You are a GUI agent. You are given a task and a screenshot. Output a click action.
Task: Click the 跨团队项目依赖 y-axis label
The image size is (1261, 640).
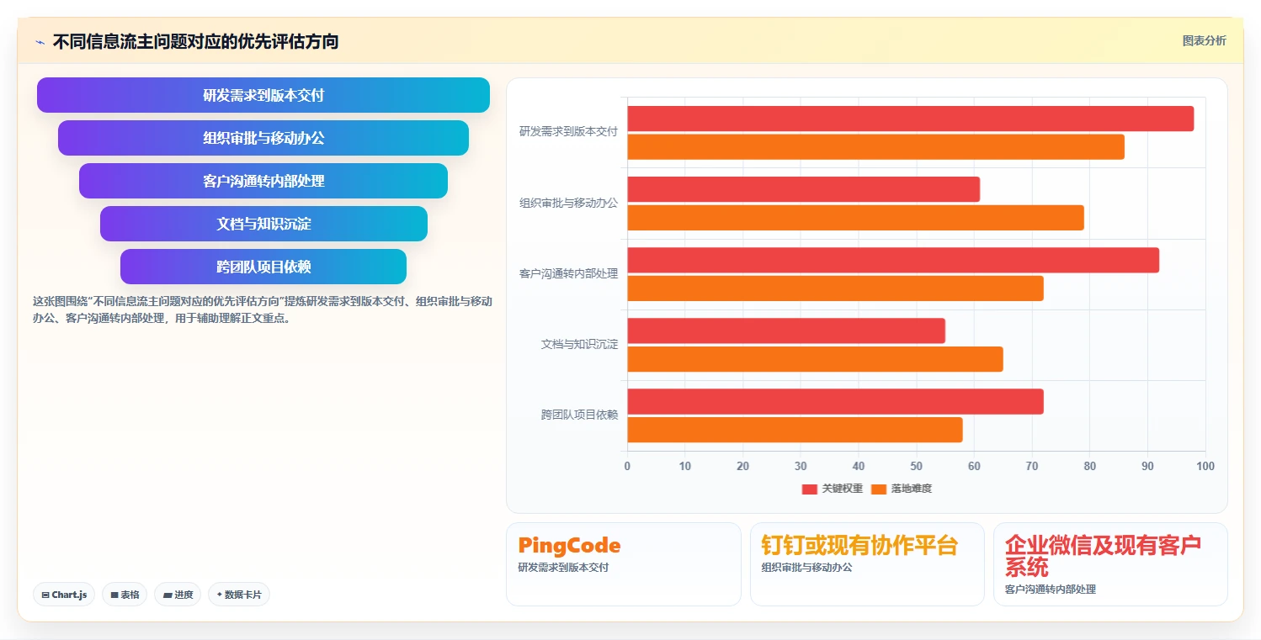[579, 415]
